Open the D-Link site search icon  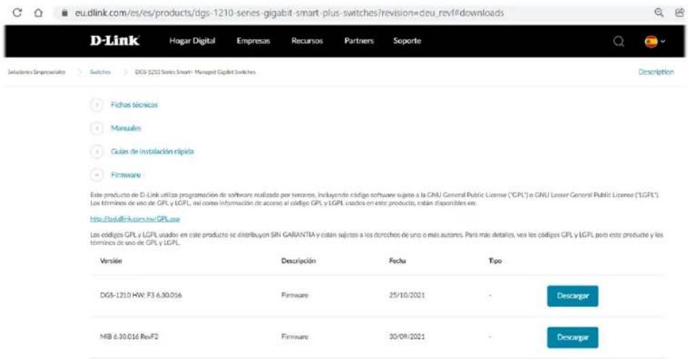pos(619,41)
